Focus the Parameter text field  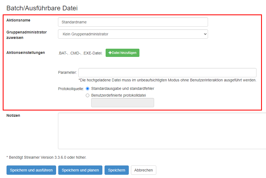click(167, 73)
